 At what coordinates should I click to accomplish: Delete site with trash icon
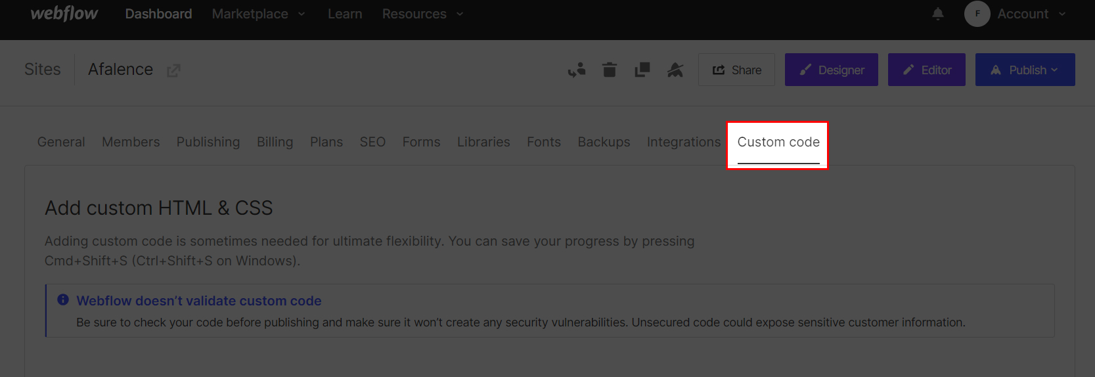pyautogui.click(x=610, y=70)
